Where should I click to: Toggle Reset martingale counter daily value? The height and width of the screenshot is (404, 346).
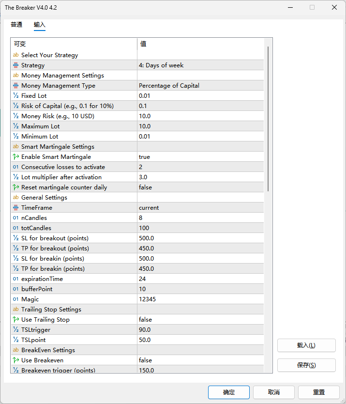200,187
